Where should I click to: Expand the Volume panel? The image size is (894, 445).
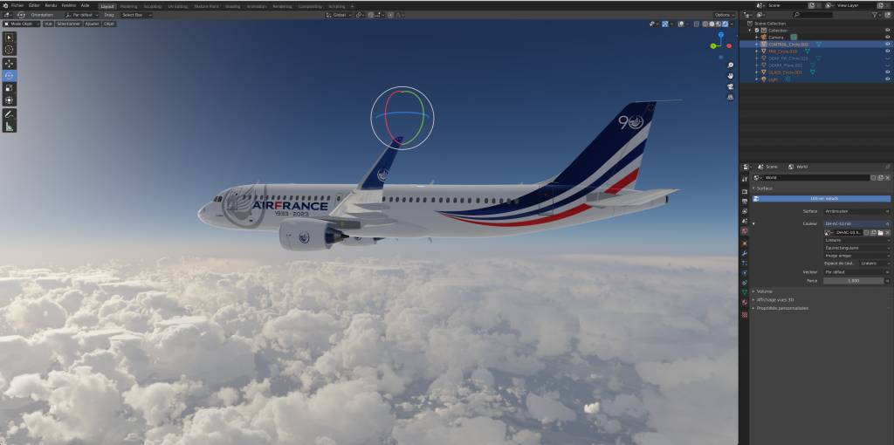pyautogui.click(x=764, y=291)
